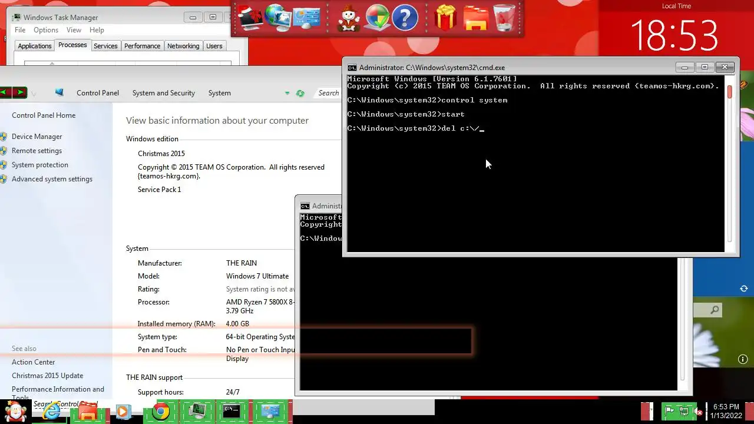Open Windows Media Player from taskbar

pyautogui.click(x=123, y=412)
